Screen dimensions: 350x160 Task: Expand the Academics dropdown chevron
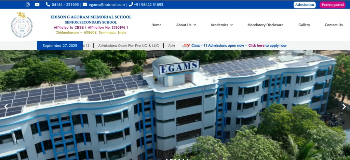(231, 25)
